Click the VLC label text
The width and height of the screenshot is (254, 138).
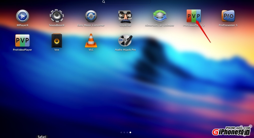tap(91, 50)
